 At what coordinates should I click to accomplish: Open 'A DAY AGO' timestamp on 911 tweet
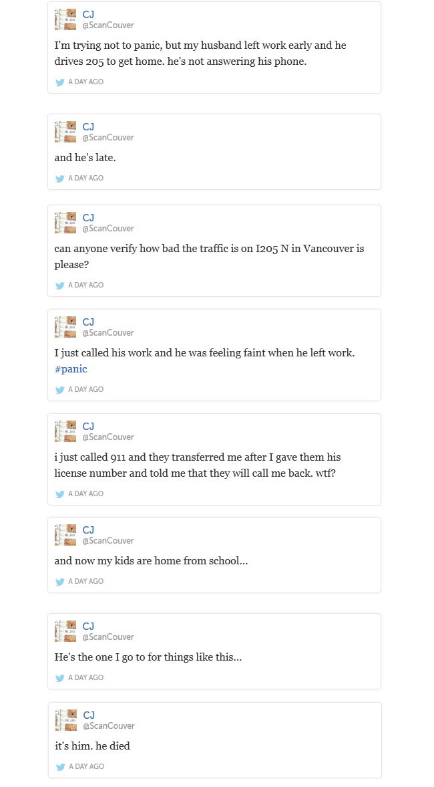coord(85,494)
